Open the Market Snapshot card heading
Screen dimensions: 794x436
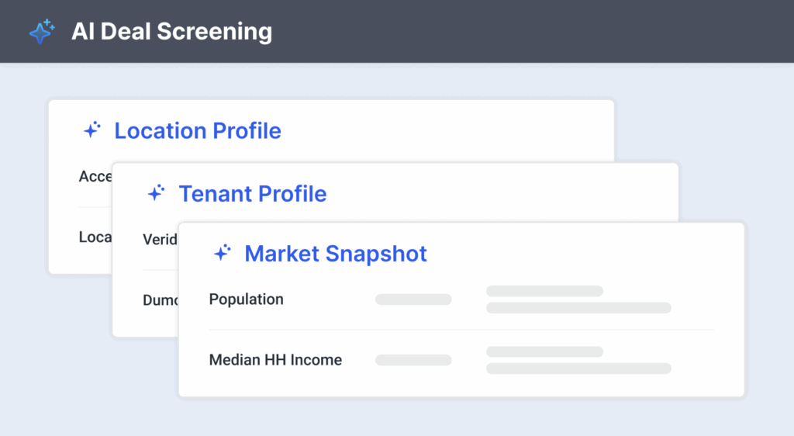[335, 253]
